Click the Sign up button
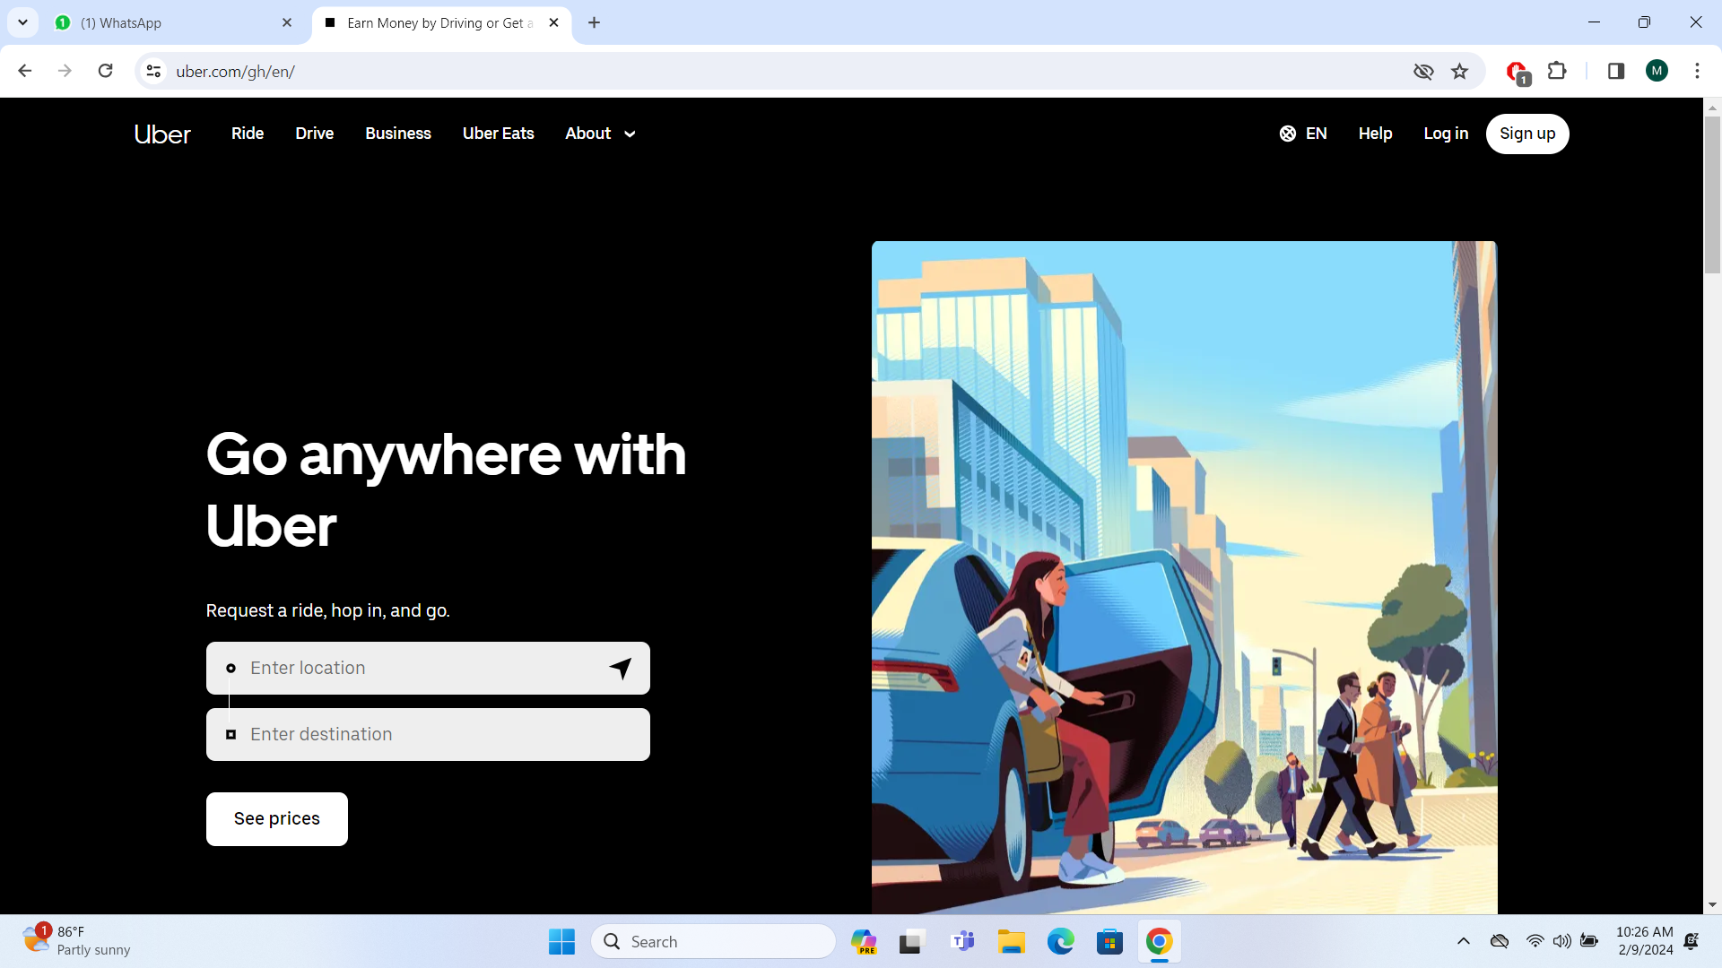This screenshot has width=1722, height=968. (x=1527, y=134)
